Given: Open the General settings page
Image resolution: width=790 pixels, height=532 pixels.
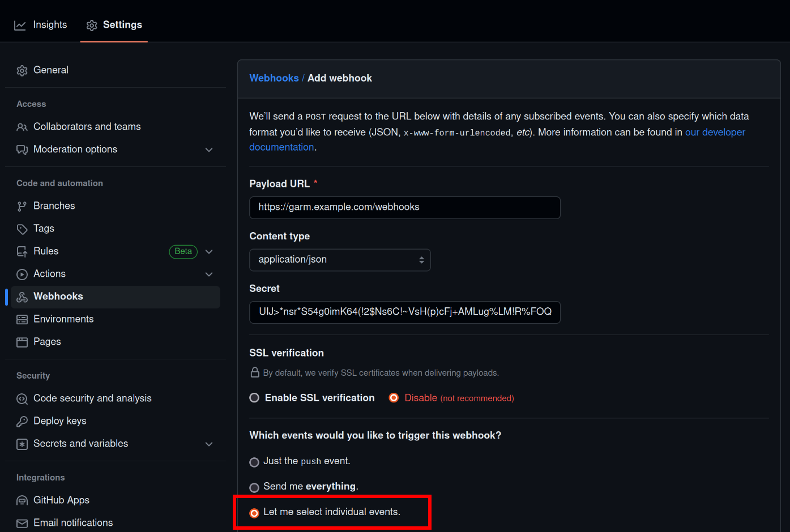Looking at the screenshot, I should (x=50, y=70).
